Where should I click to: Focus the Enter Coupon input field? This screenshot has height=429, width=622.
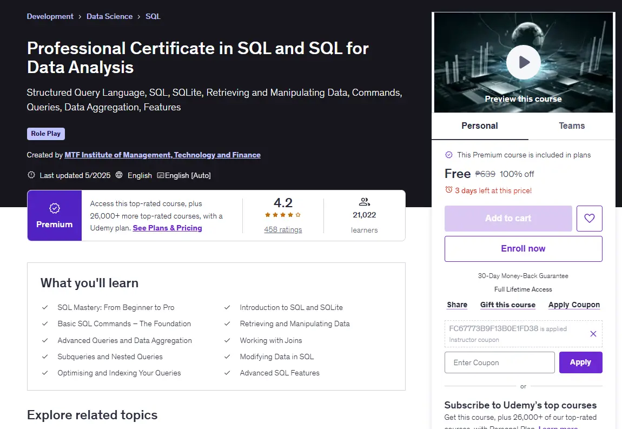coord(499,362)
